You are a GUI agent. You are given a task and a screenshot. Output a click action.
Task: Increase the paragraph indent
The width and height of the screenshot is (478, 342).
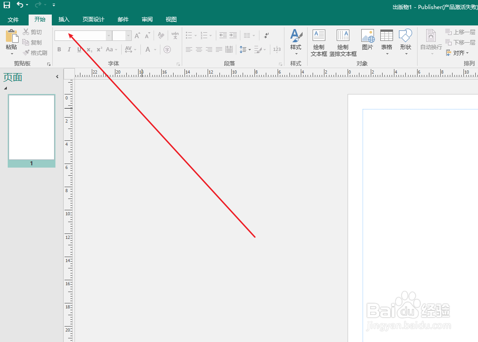point(233,35)
